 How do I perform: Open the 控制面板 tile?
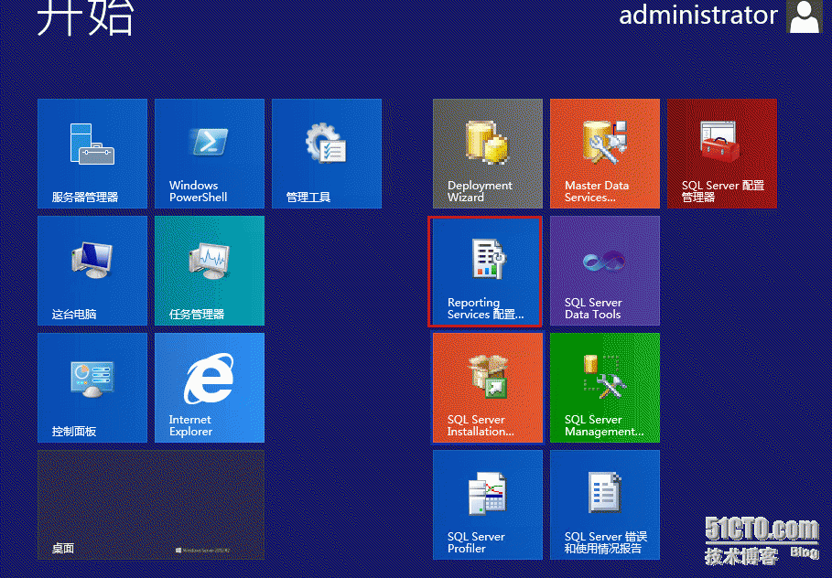pyautogui.click(x=92, y=388)
